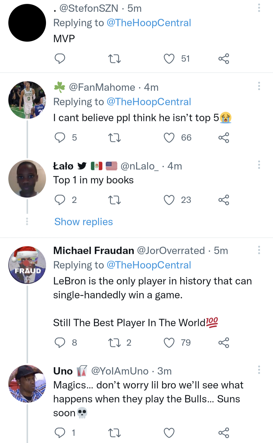Reply to @StefonSZN's MVP tweet

[60, 59]
